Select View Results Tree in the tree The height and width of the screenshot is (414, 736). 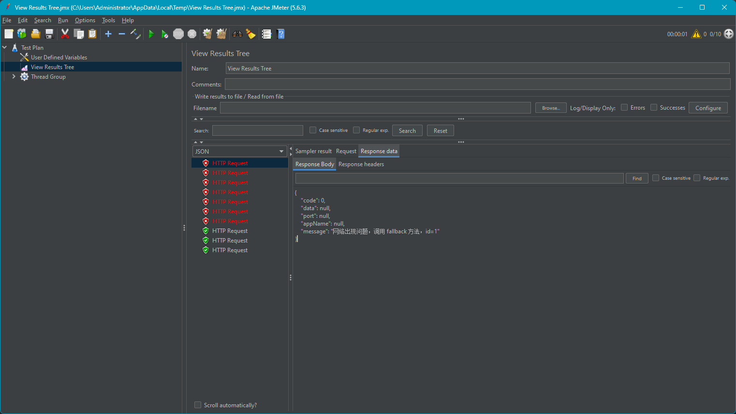tap(52, 67)
